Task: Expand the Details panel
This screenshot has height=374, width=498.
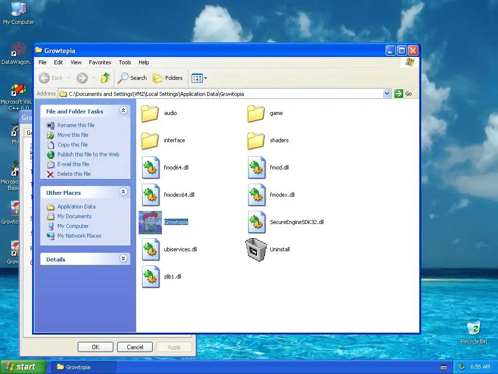Action: [123, 259]
